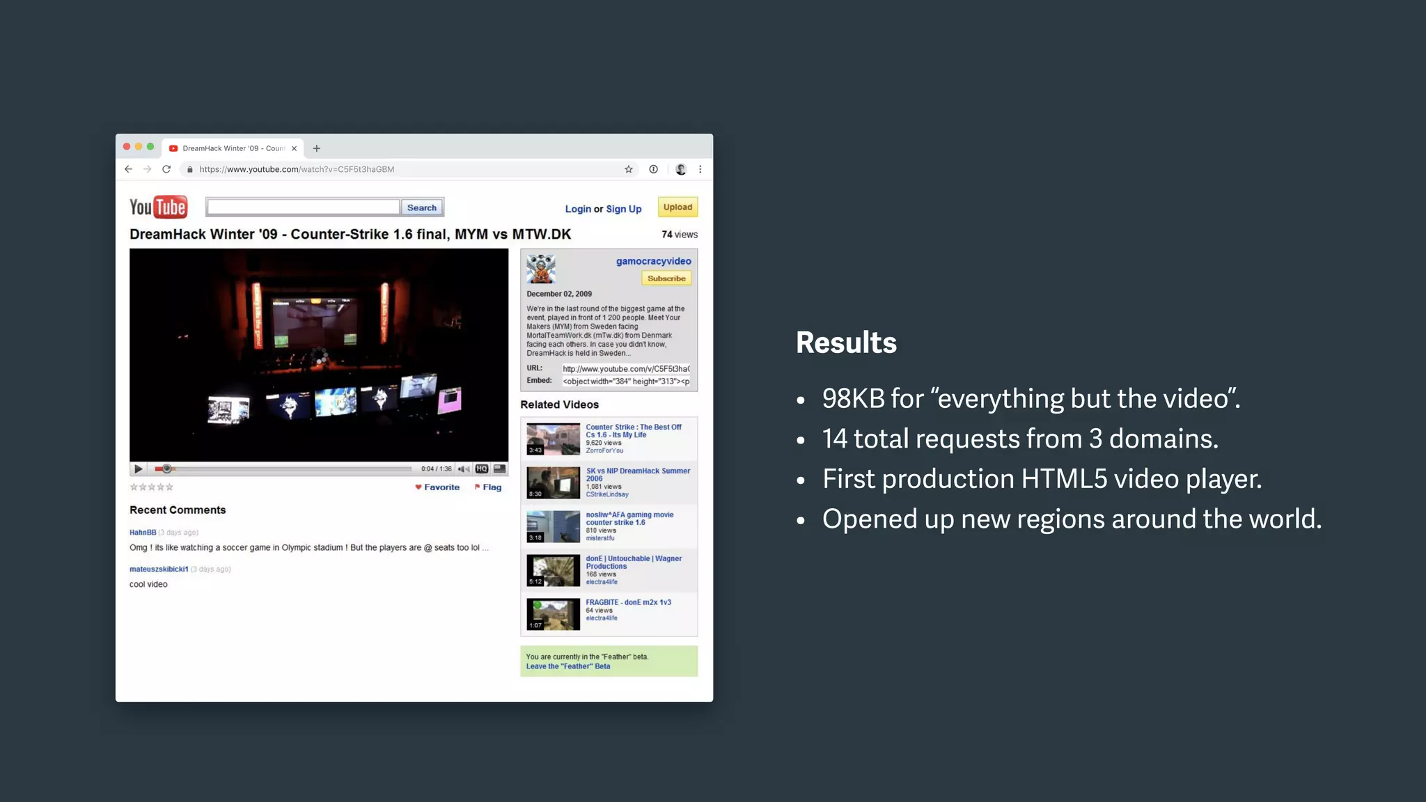Click the thumbnail of the 5:12 video
This screenshot has width=1426, height=802.
(x=553, y=570)
